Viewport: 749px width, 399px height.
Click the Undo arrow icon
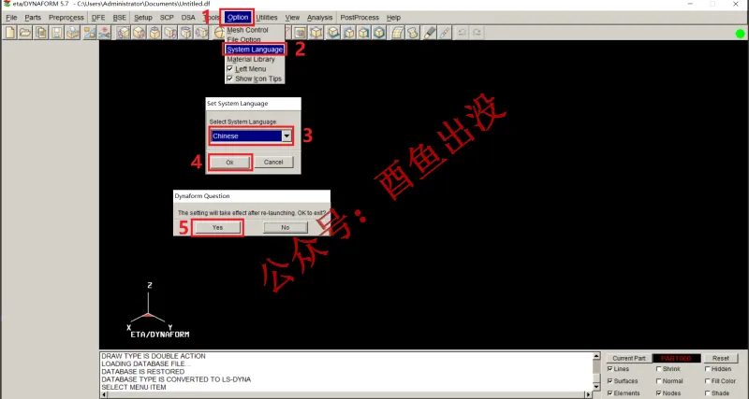462,33
